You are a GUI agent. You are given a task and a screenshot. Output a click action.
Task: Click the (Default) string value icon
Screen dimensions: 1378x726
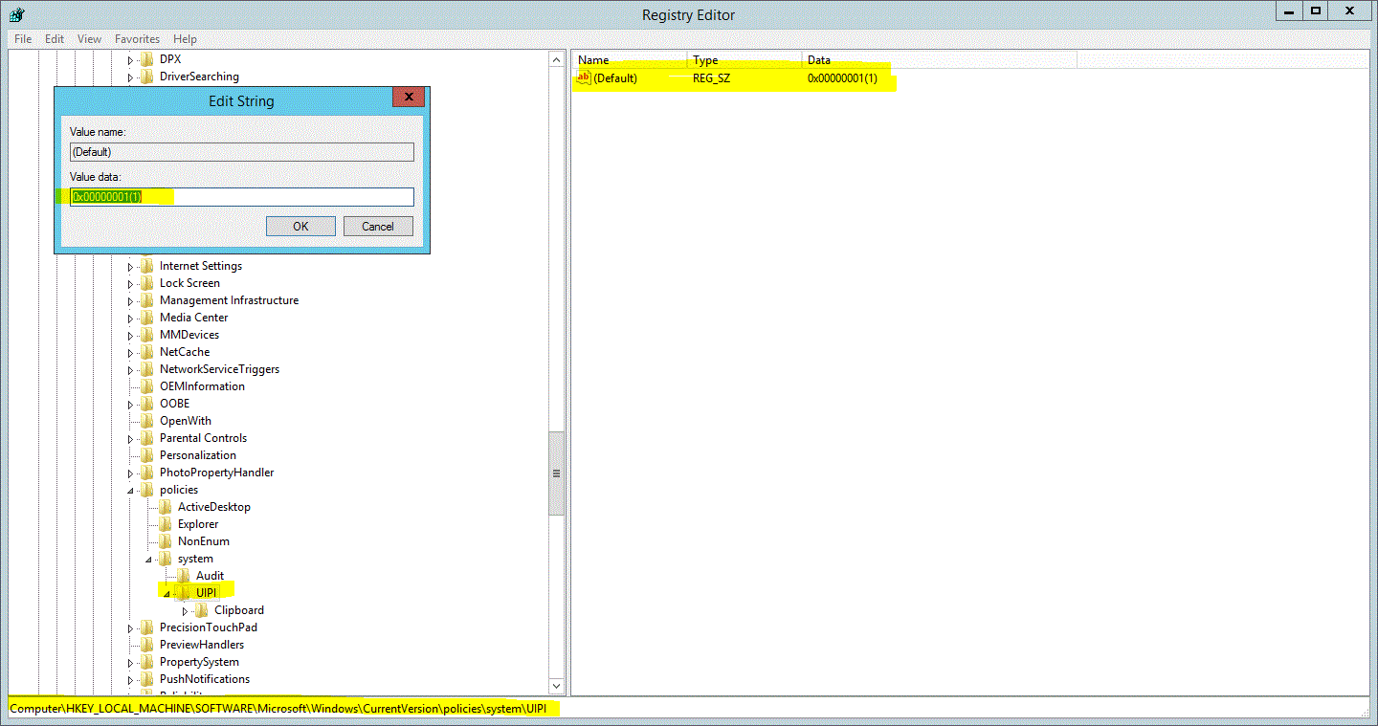pyautogui.click(x=584, y=78)
